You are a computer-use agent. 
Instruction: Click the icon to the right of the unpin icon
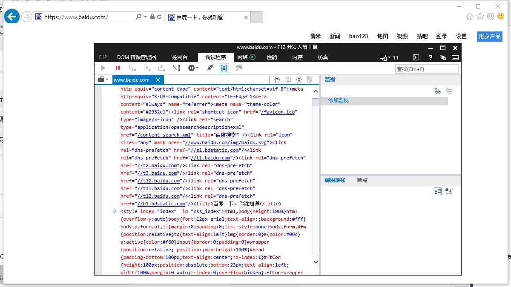pyautogui.click(x=455, y=57)
